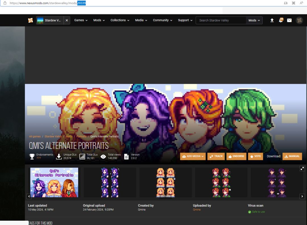Click the browser read aloud icon
Screen dimensions: 307x225
[x=301, y=3]
